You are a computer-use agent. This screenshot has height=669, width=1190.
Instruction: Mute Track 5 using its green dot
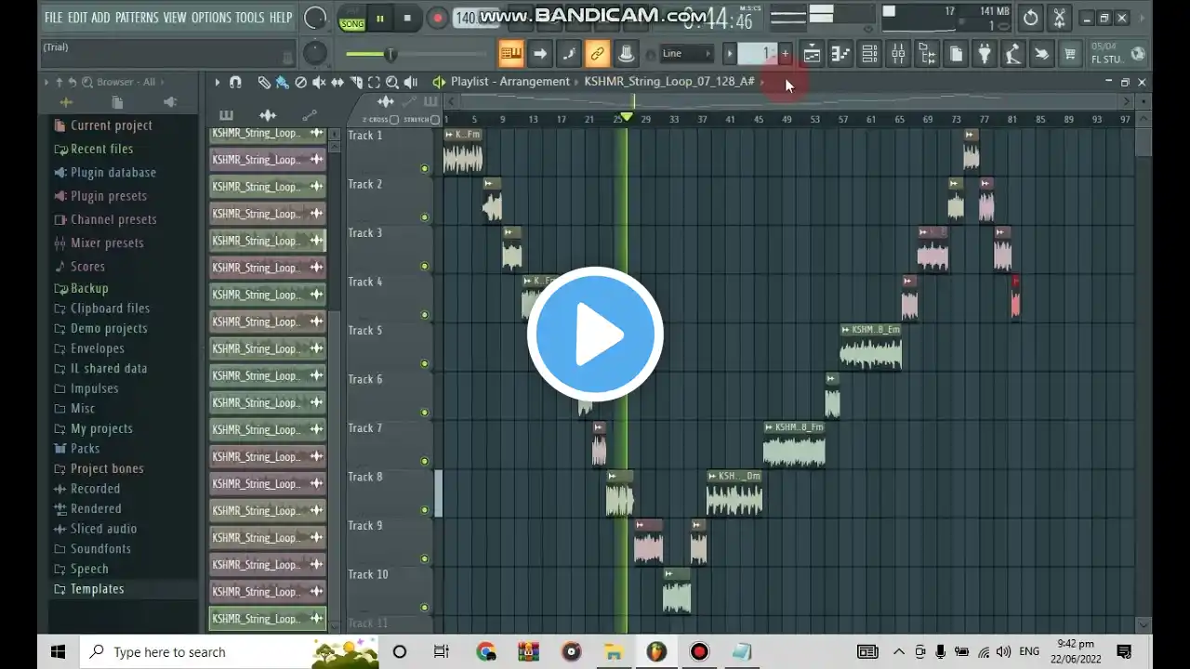[x=425, y=363]
